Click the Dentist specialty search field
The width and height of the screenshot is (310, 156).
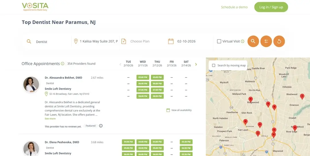coord(52,42)
